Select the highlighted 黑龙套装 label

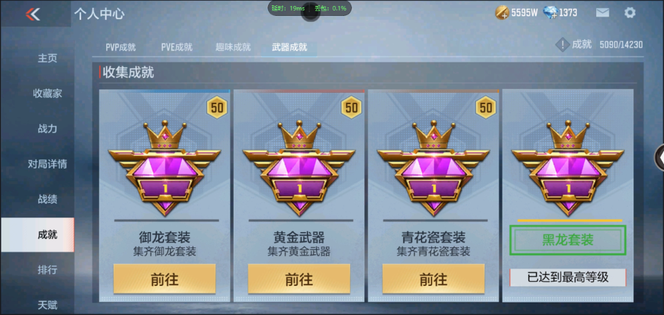click(x=568, y=240)
